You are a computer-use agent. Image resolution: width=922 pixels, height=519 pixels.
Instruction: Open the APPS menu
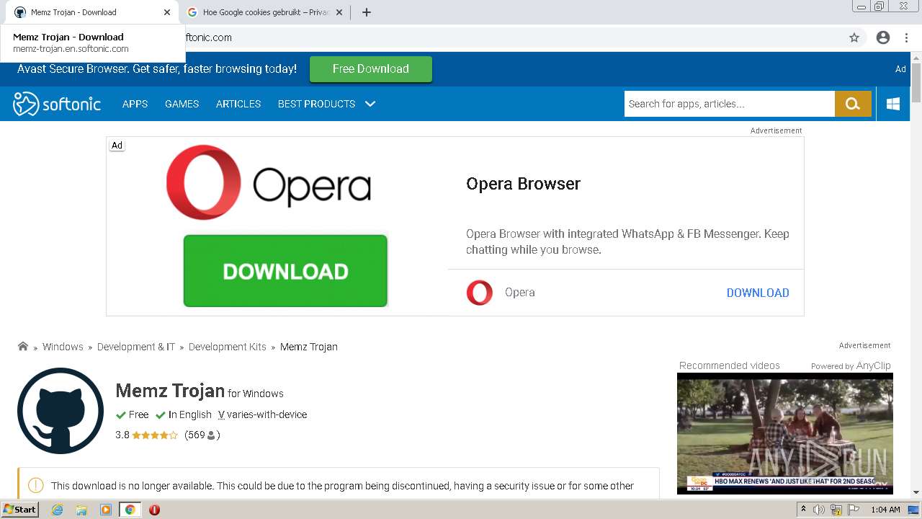(135, 104)
